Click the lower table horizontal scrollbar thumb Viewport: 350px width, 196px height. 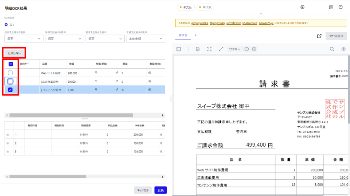48,177
